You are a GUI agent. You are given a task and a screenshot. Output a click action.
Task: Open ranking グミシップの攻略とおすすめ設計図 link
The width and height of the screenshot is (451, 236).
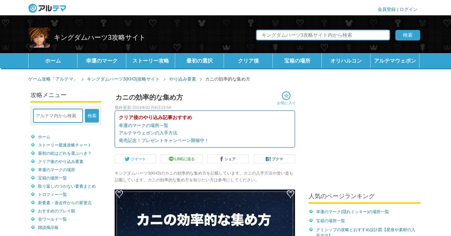tap(366, 232)
